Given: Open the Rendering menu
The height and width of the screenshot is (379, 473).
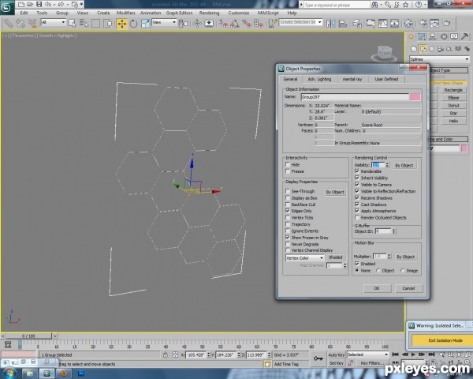Looking at the screenshot, I should (x=209, y=13).
